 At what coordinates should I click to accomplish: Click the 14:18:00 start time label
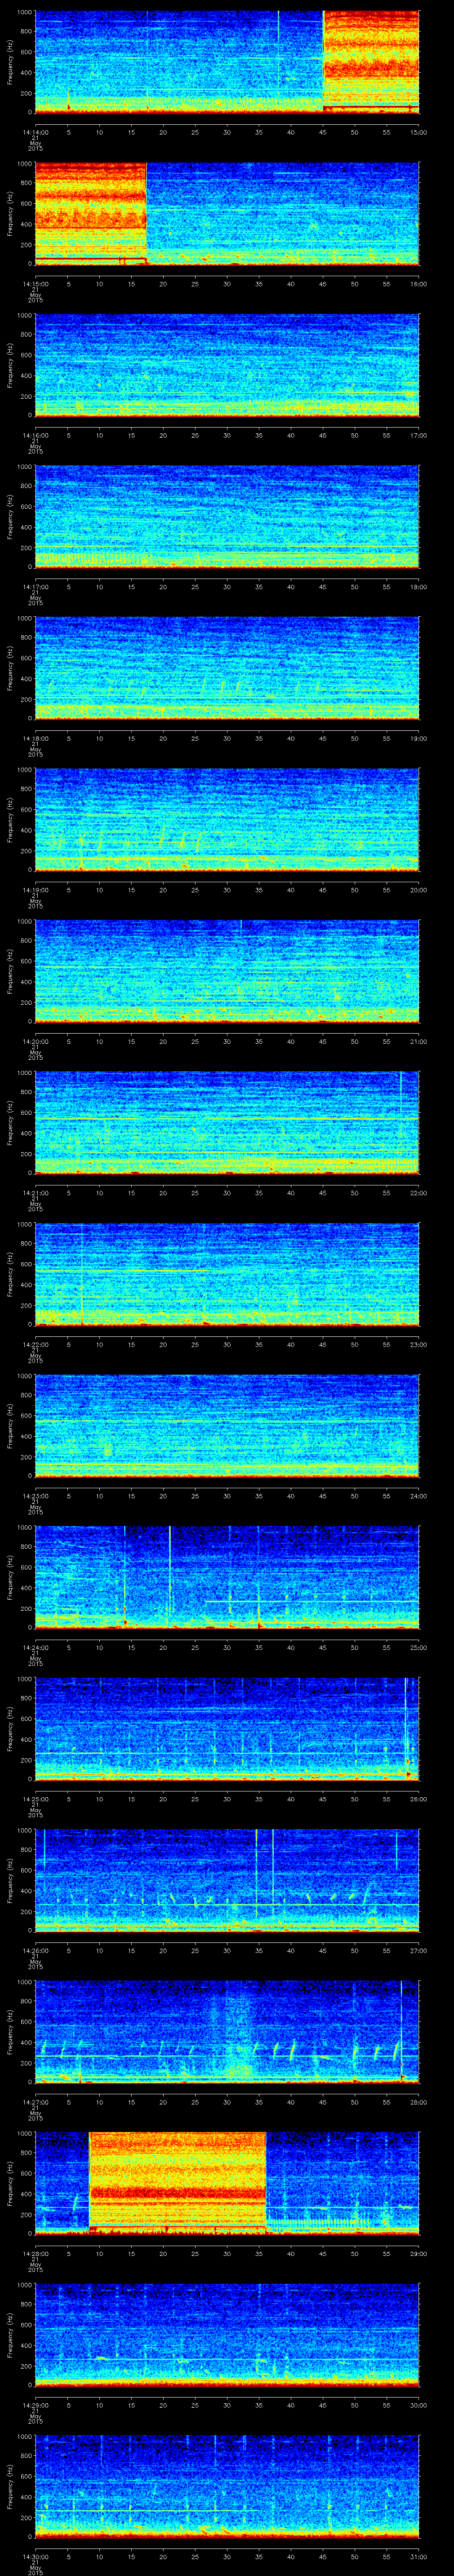35,738
